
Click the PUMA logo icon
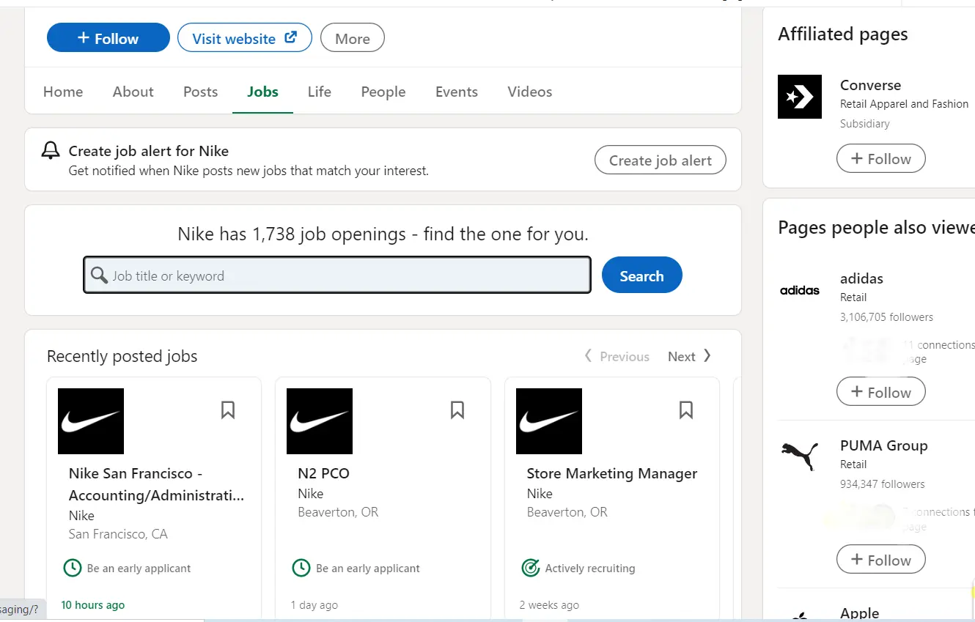coord(800,457)
